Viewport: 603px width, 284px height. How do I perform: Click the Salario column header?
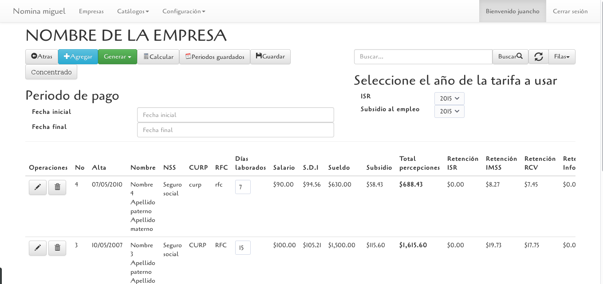(284, 168)
